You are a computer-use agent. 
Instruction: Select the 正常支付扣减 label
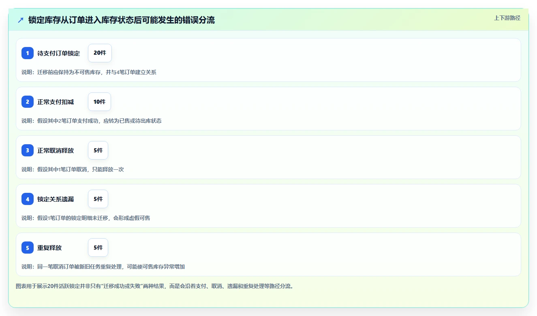56,102
